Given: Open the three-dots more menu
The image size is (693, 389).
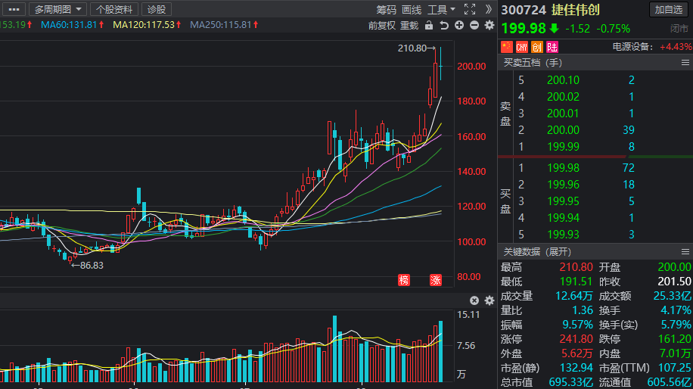Looking at the screenshot, I should coord(14,9).
